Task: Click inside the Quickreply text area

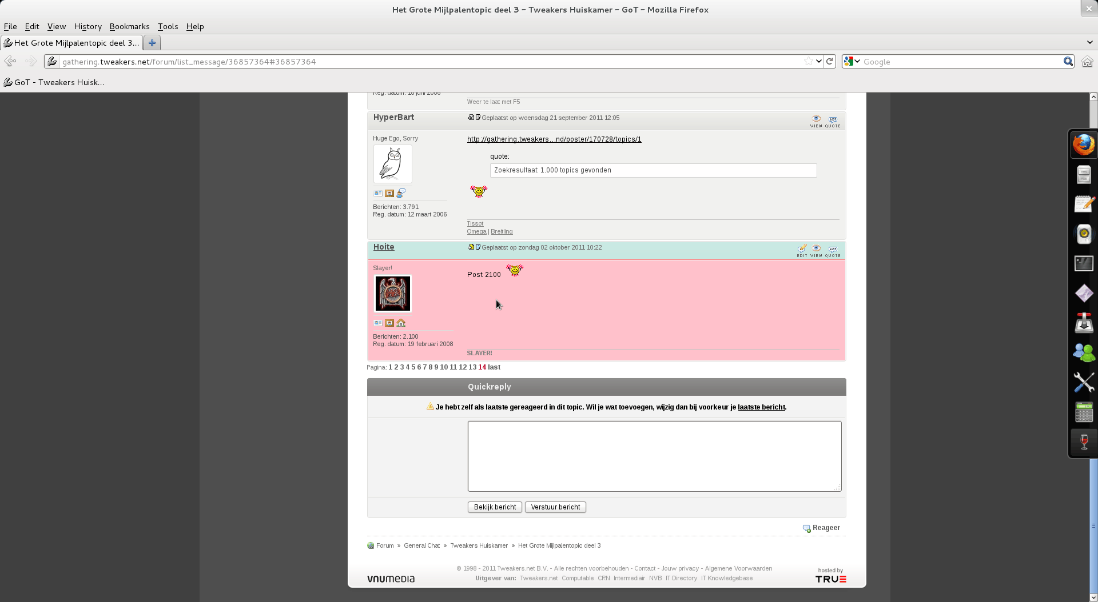Action: coord(654,456)
